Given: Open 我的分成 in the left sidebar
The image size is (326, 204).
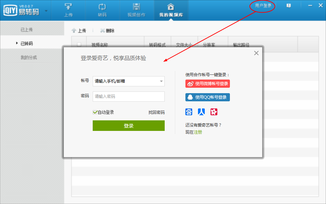Looking at the screenshot, I should coord(29,57).
